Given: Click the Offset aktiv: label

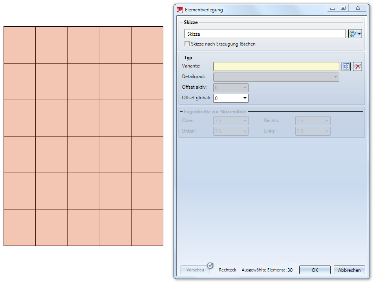Looking at the screenshot, I should tap(194, 87).
